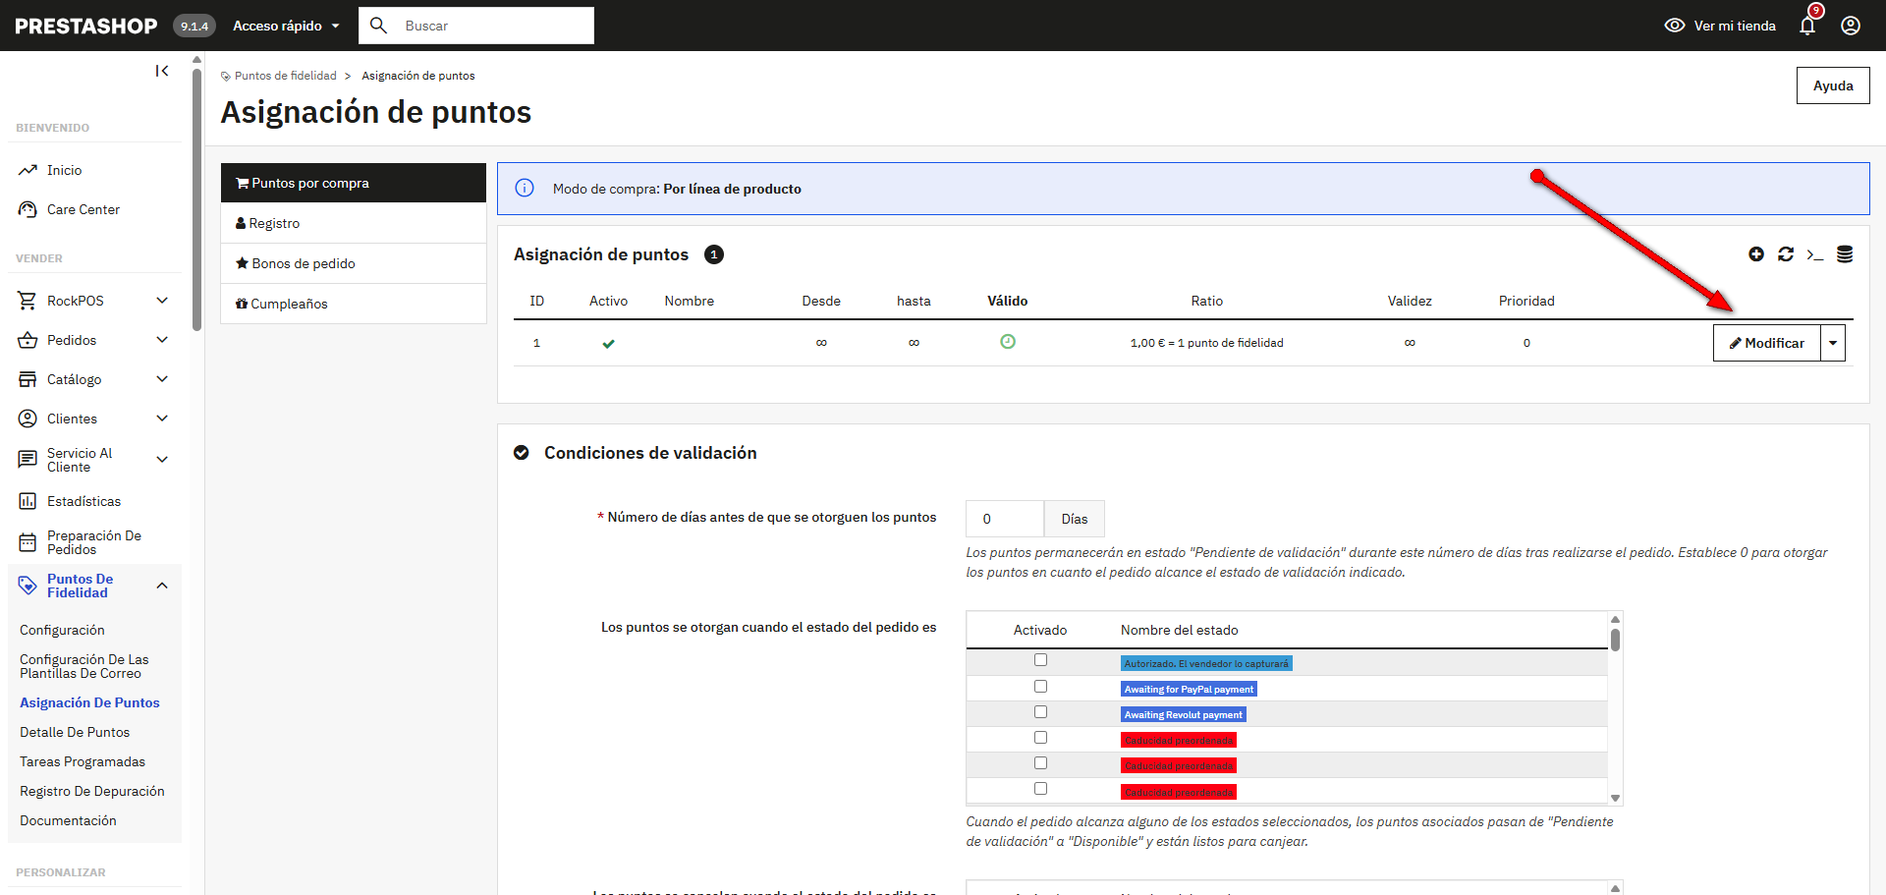Add a new points rule with the plus icon
The image size is (1886, 895).
[x=1756, y=254]
